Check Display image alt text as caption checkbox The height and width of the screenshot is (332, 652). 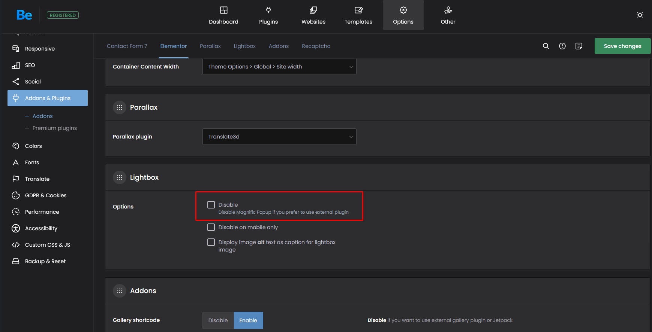pos(211,242)
